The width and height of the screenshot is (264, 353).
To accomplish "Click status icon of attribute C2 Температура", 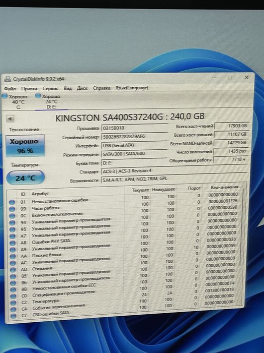I will (13, 303).
